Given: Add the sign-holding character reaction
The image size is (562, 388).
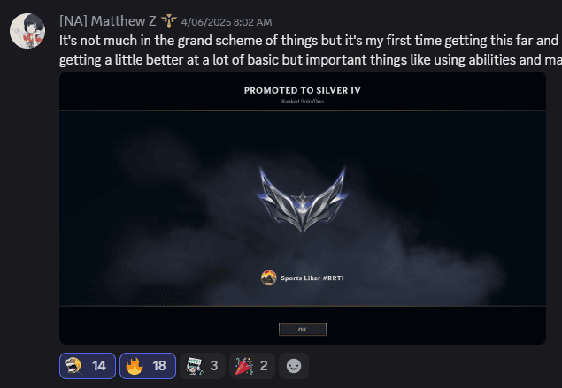Looking at the screenshot, I should coord(203,366).
